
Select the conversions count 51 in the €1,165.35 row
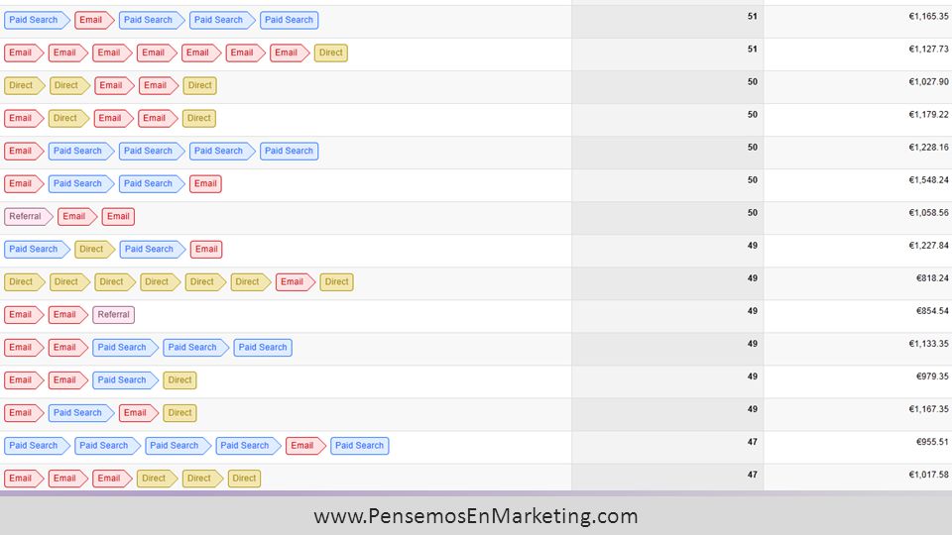(753, 17)
